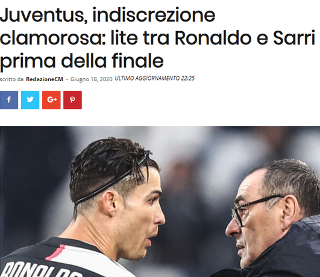Click the pink stripe on the jersey collar

(x=55, y=252)
